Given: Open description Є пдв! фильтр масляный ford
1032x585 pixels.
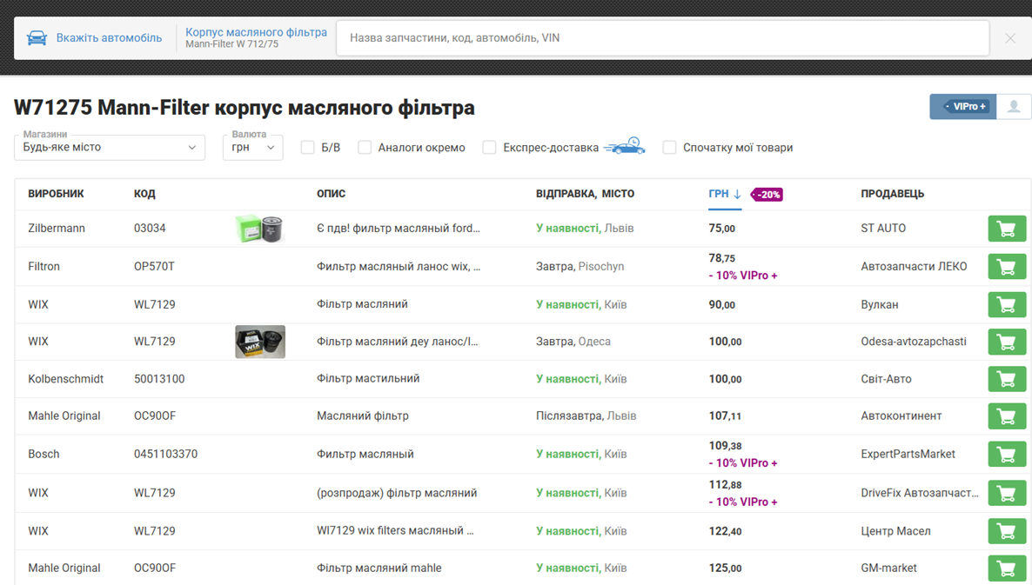Looking at the screenshot, I should click(x=399, y=228).
